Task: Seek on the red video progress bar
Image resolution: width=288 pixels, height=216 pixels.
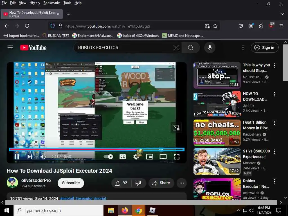Action: (x=97, y=150)
